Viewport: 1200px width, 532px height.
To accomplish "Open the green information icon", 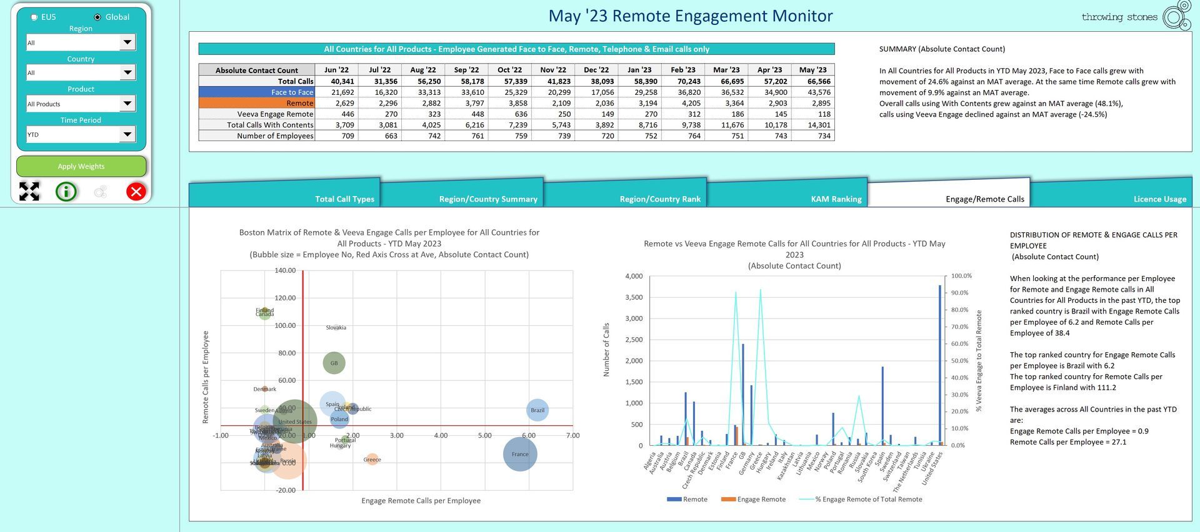I will tap(66, 191).
